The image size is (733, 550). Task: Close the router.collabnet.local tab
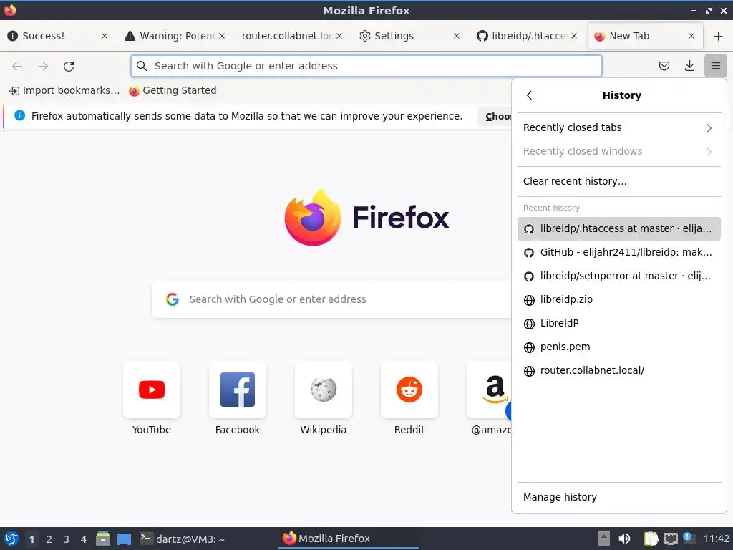339,36
